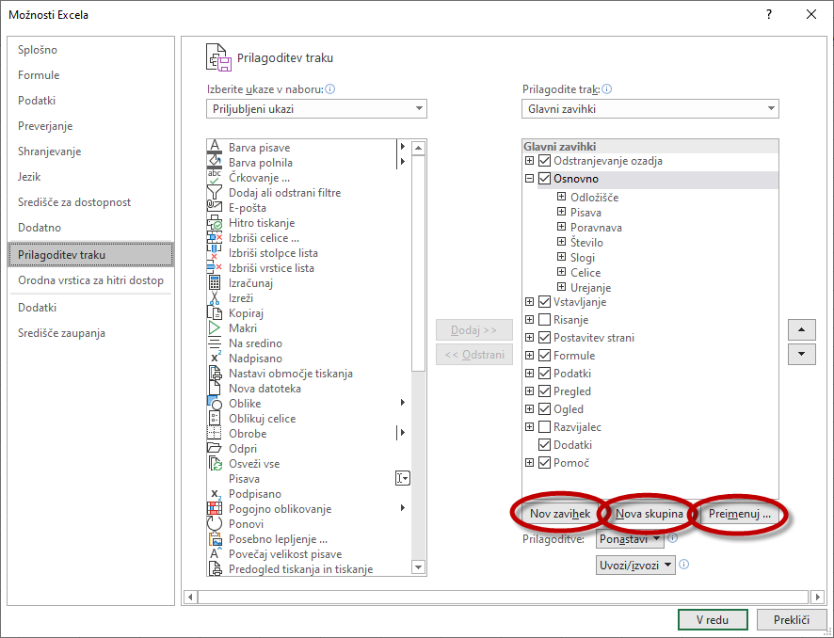The image size is (834, 638).
Task: Click the E-pošta envelope icon
Action: point(215,207)
